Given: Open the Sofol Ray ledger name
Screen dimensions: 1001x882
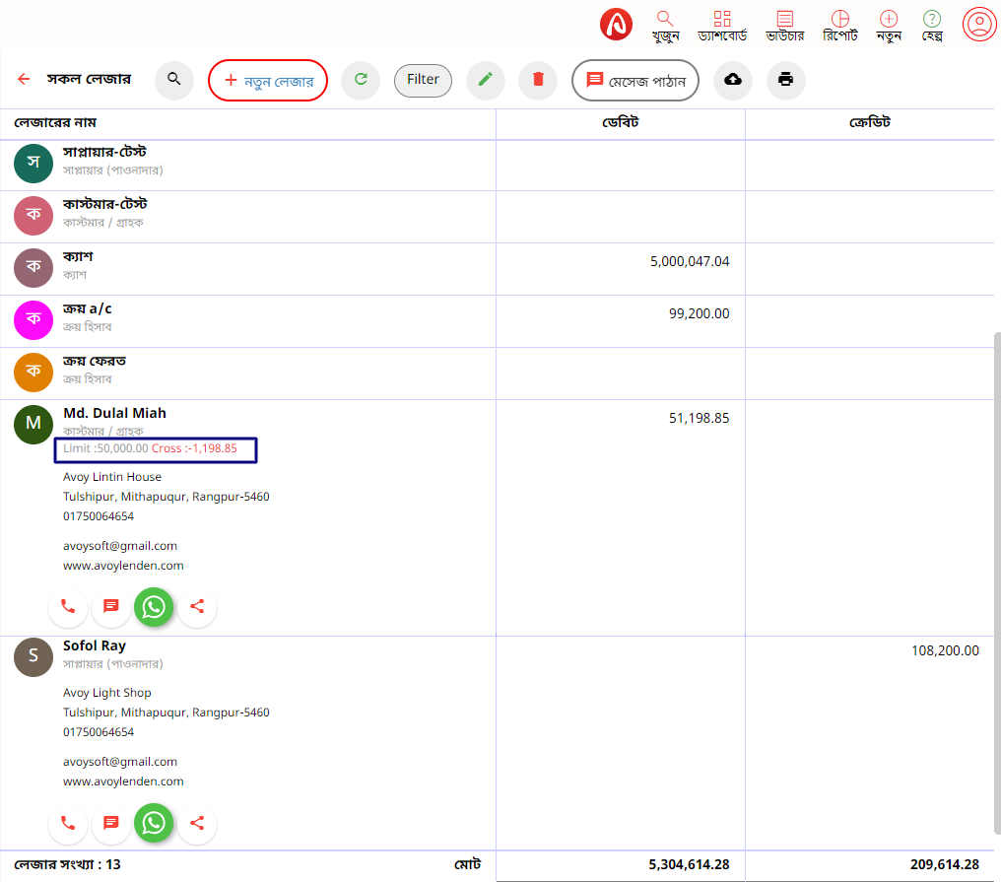Looking at the screenshot, I should [x=95, y=645].
